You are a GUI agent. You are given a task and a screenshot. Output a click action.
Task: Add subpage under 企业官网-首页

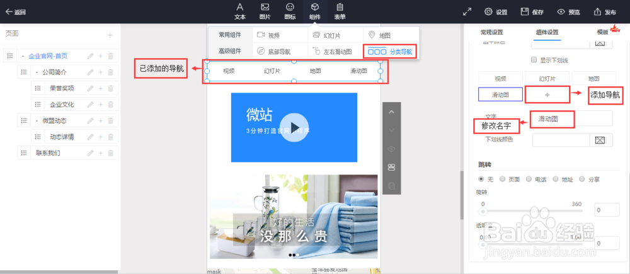[x=101, y=56]
